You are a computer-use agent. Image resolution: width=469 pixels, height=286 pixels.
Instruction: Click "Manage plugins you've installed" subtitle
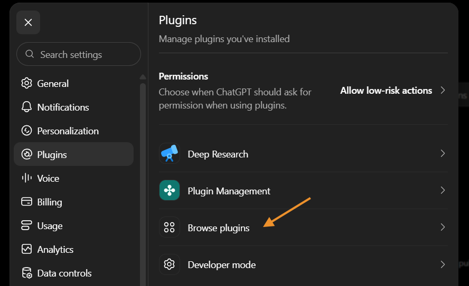coord(224,39)
